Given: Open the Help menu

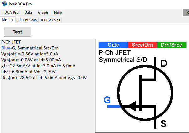Looking at the screenshot, I should [58, 13].
